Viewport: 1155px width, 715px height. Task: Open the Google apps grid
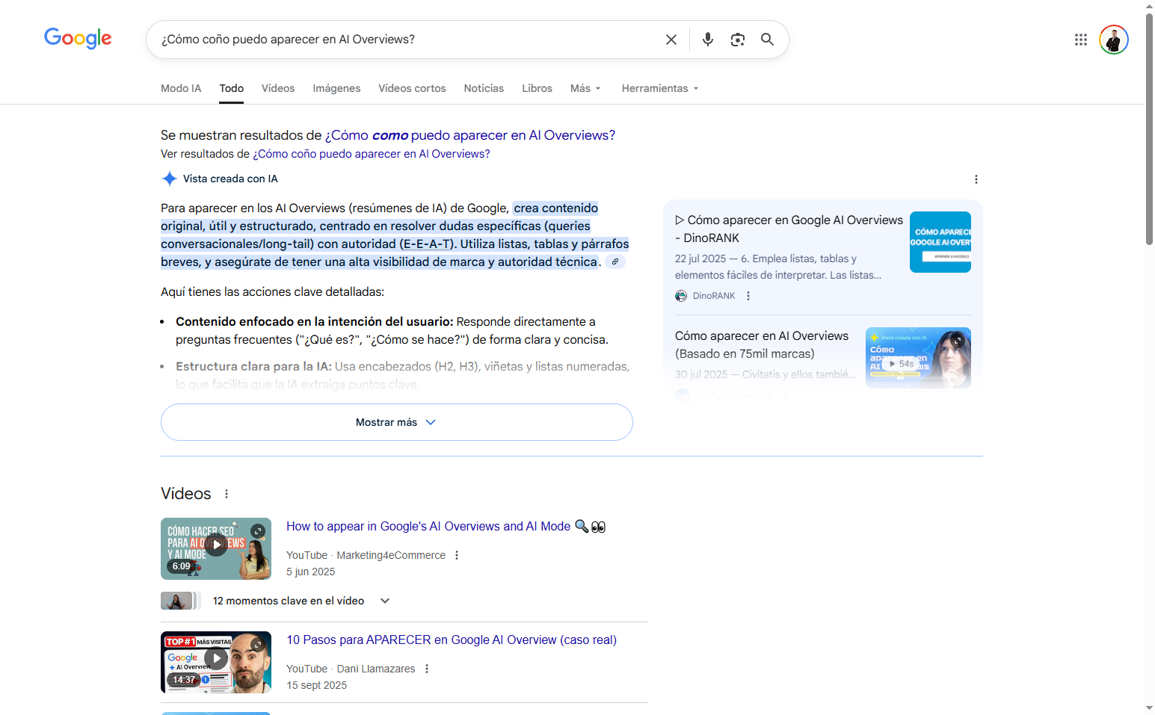1080,40
